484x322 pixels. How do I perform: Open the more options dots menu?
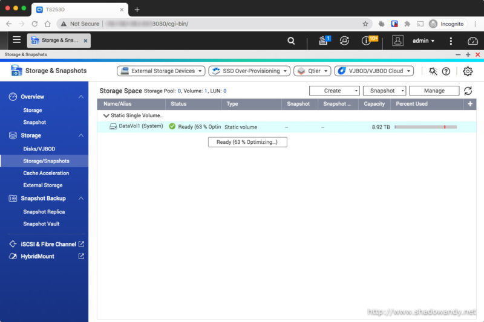tap(451, 41)
